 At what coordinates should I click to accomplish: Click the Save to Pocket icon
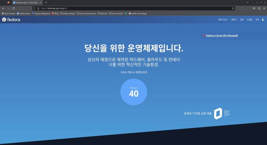[x=254, y=8]
